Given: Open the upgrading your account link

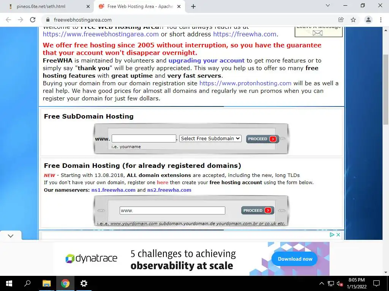Looking at the screenshot, I should [206, 61].
